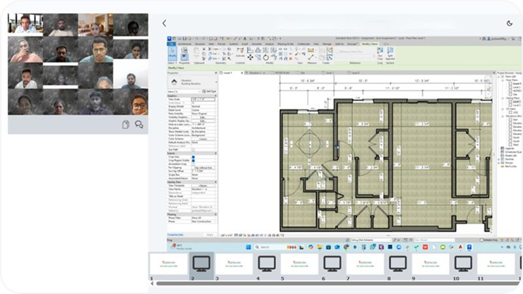The width and height of the screenshot is (523, 294).
Task: Select the Modify tool in the ribbon
Action: (173, 53)
